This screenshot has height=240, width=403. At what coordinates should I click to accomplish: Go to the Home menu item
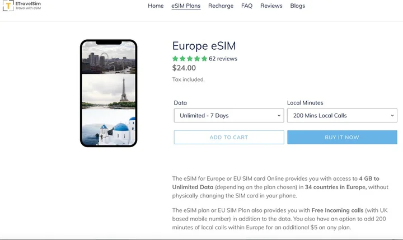point(156,6)
